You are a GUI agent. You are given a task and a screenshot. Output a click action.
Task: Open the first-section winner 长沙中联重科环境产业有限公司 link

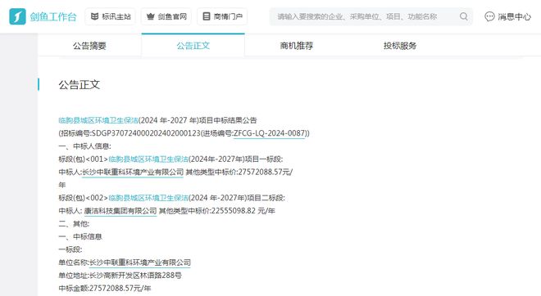coord(133,172)
